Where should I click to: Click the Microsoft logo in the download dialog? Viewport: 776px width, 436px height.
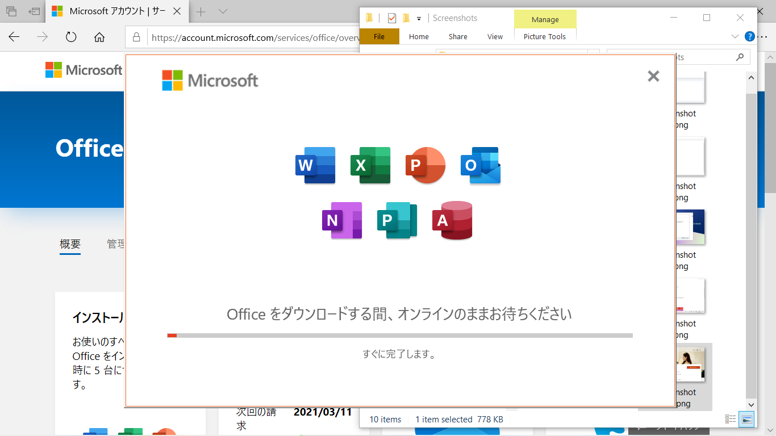click(x=210, y=81)
